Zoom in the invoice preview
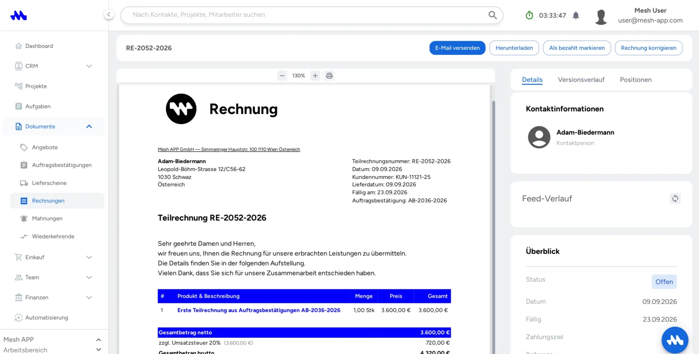The image size is (699, 354). pos(315,76)
